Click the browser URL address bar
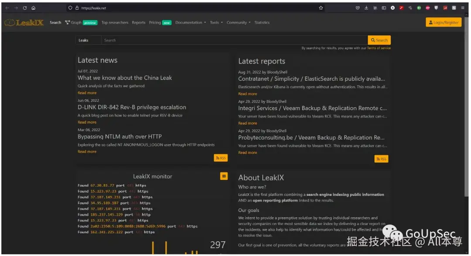Screen dimensions: 471x256 [x=195, y=8]
